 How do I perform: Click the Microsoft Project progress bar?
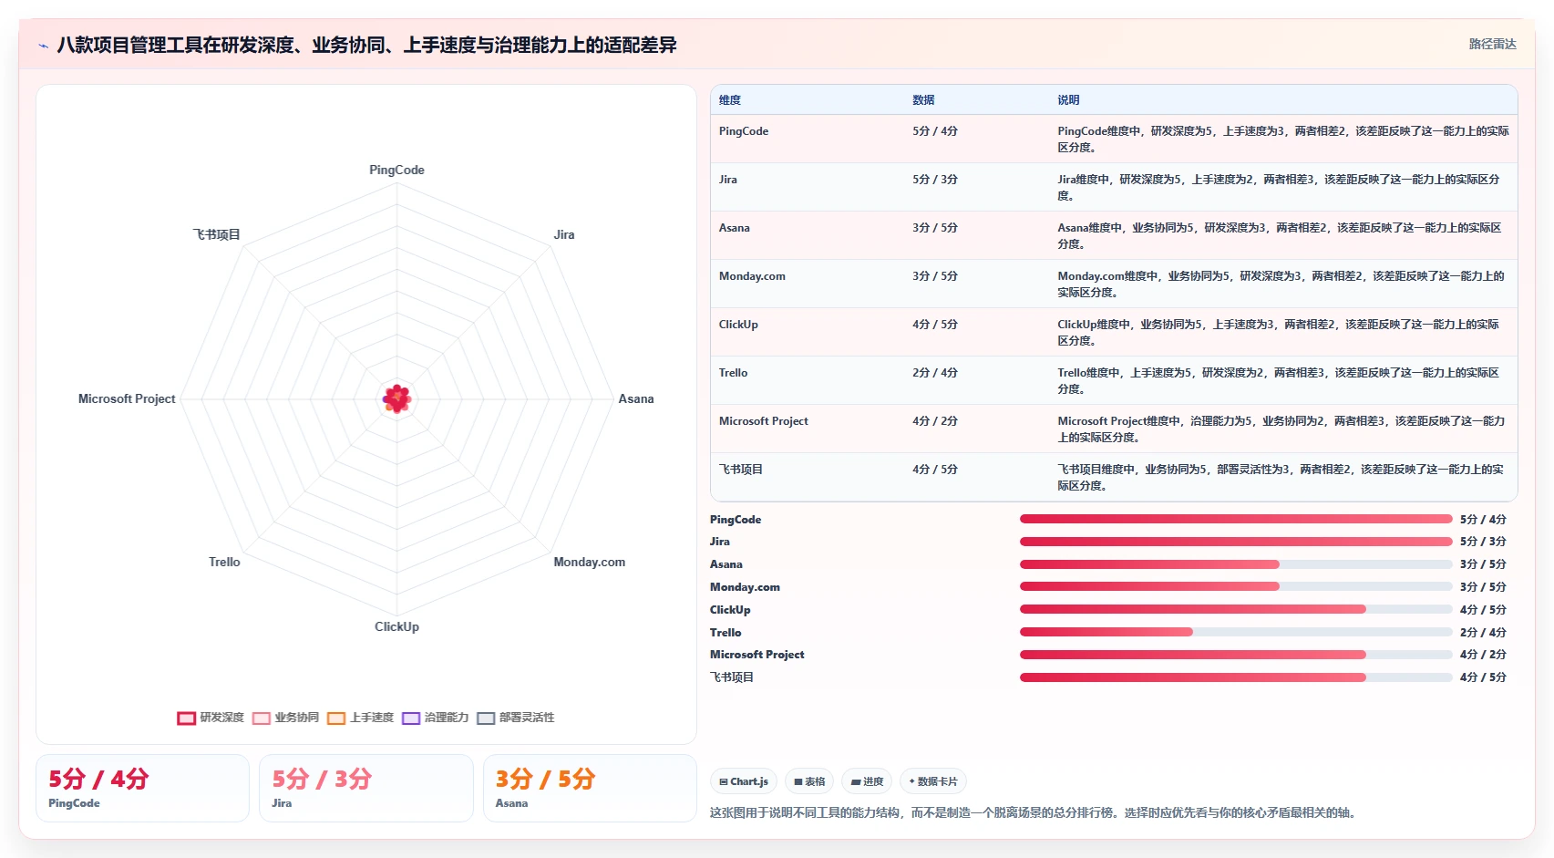click(x=1236, y=655)
